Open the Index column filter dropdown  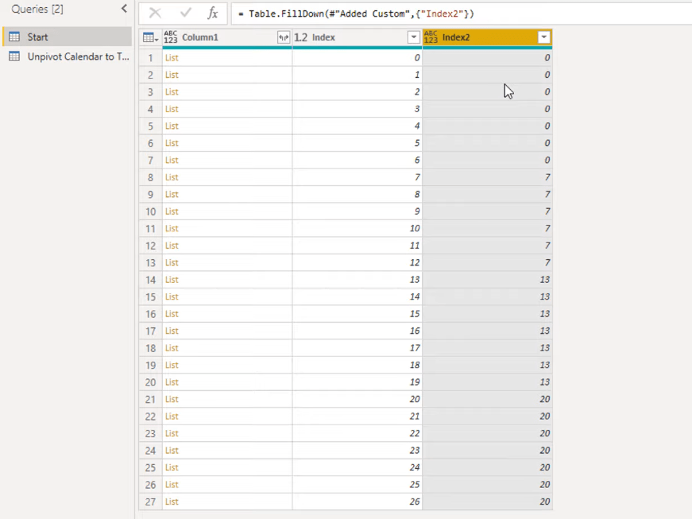pos(413,37)
